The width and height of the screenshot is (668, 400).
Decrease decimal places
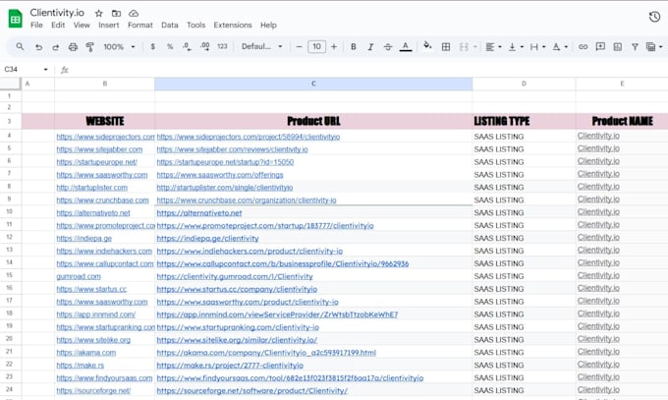tap(187, 46)
